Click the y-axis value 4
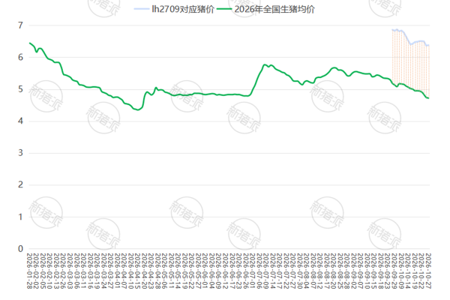The image size is (450, 300). (20, 121)
